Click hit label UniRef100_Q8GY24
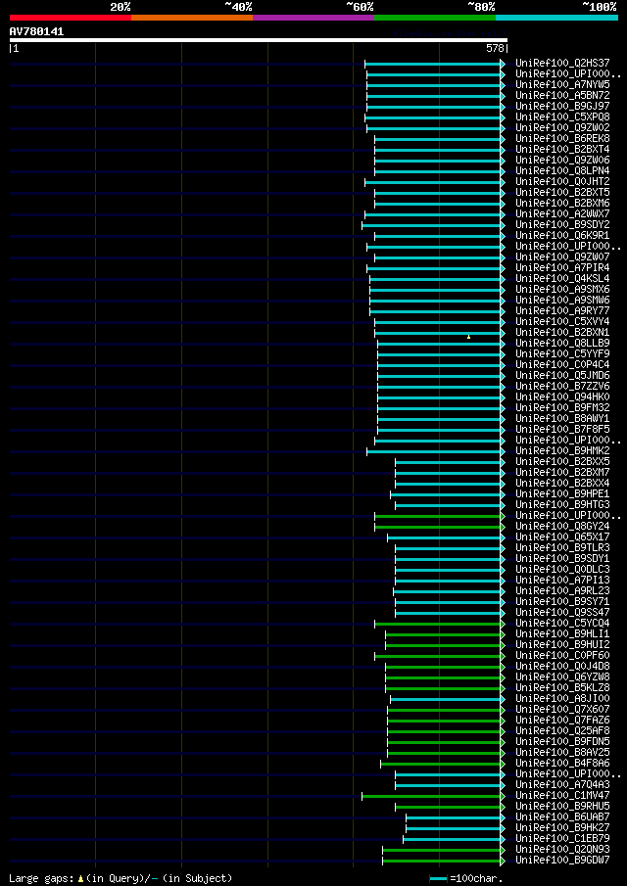The width and height of the screenshot is (627, 886). [x=562, y=527]
